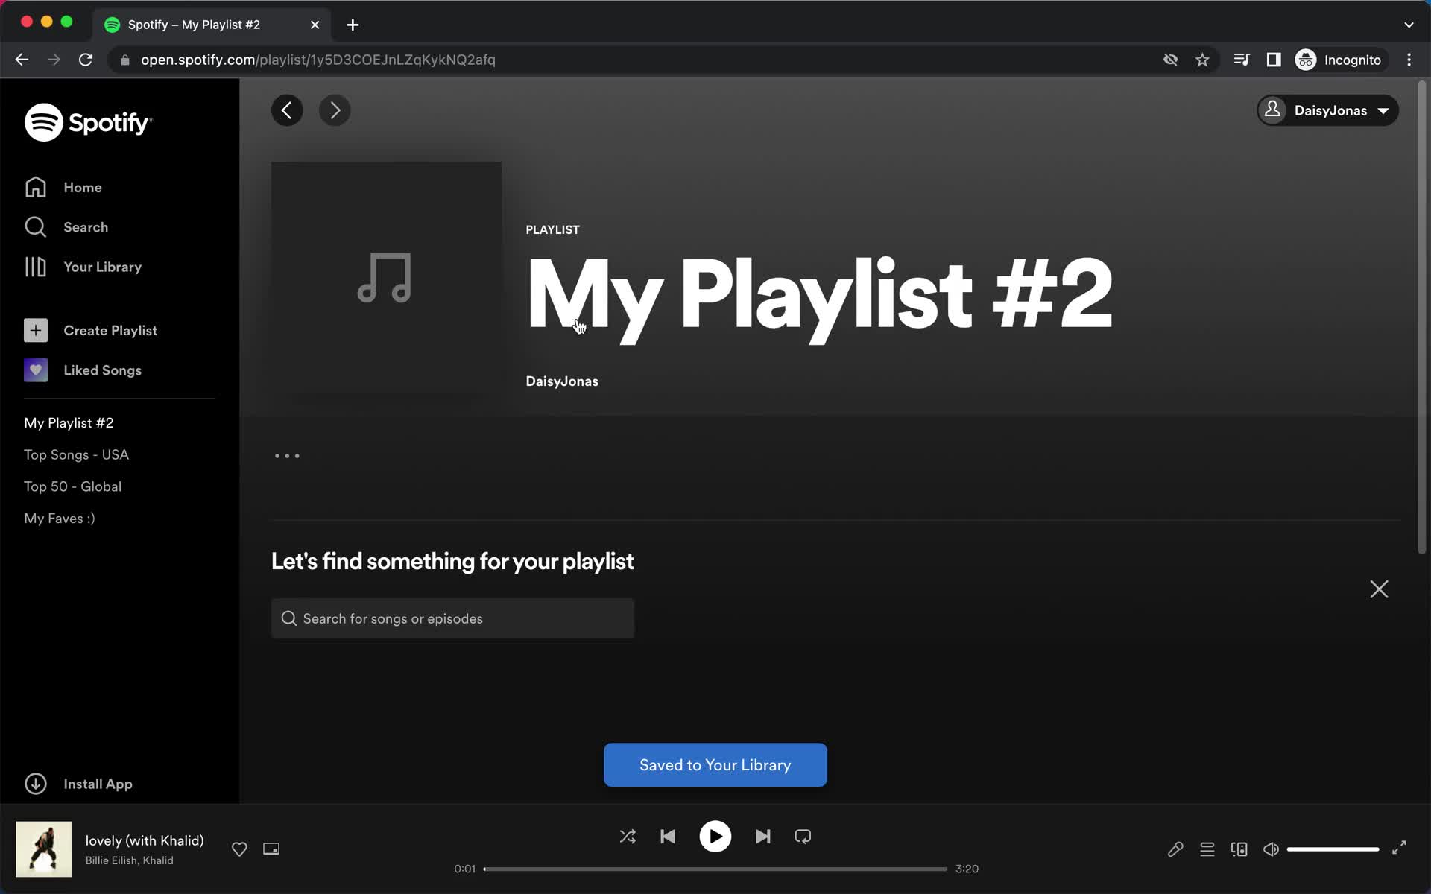Click the skip previous track icon
This screenshot has width=1431, height=894.
click(666, 837)
